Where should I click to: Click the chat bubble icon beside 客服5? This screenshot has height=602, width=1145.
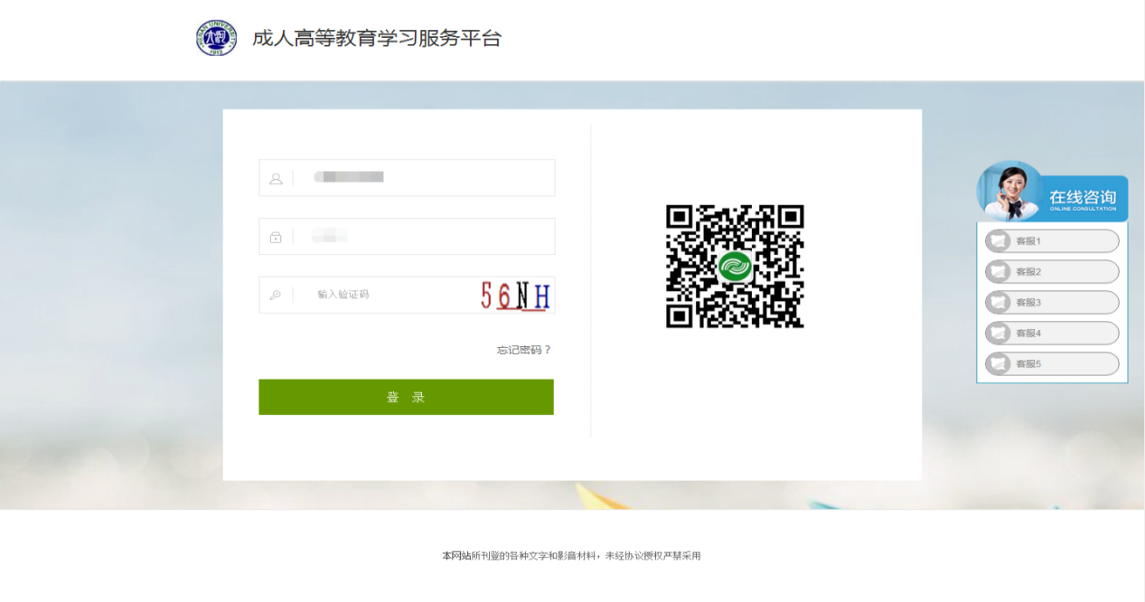(x=999, y=364)
